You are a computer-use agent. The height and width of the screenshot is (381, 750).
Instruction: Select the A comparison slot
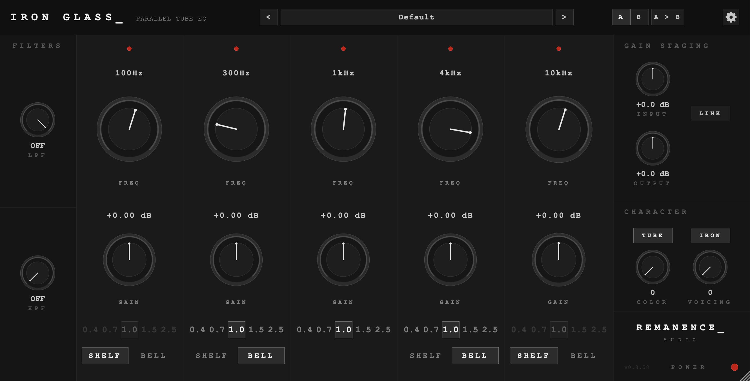[621, 17]
